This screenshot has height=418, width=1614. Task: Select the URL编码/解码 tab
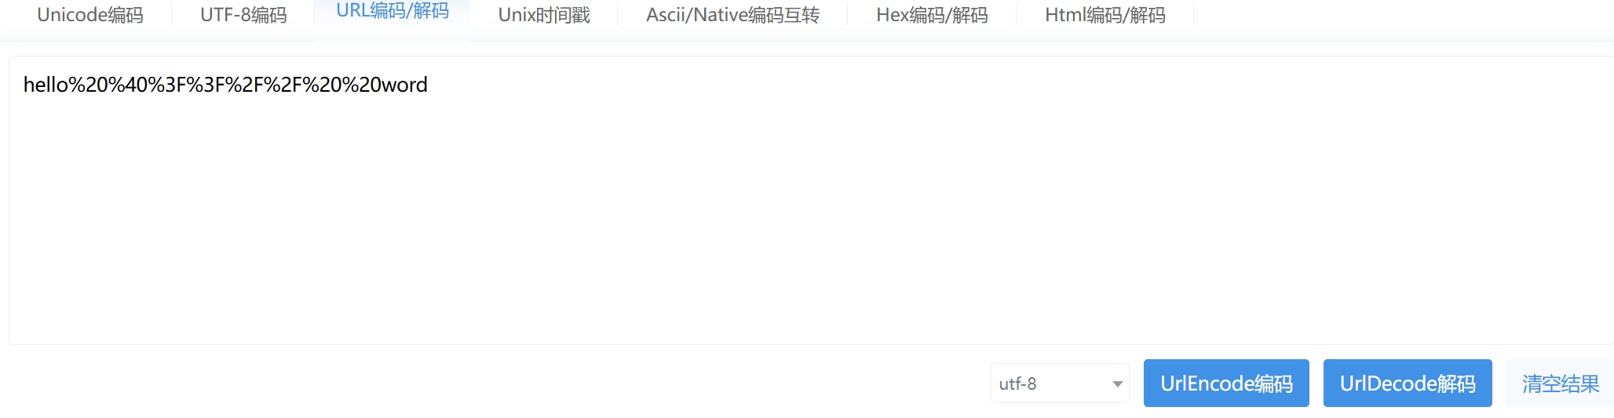[393, 12]
